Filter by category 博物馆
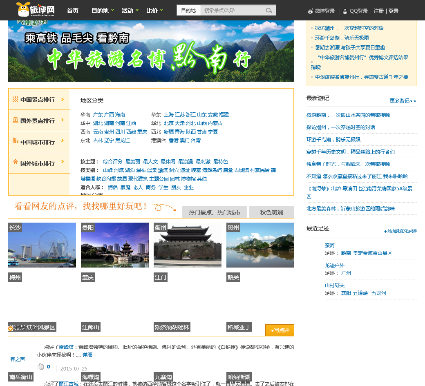The width and height of the screenshot is (425, 386). tap(188, 179)
